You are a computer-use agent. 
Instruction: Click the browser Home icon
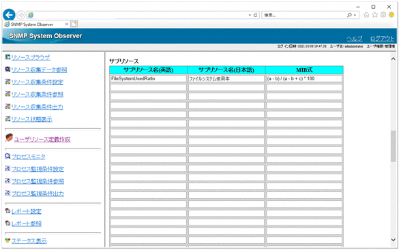[366, 15]
